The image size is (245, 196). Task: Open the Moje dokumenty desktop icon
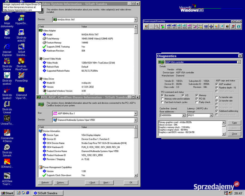[7, 21]
